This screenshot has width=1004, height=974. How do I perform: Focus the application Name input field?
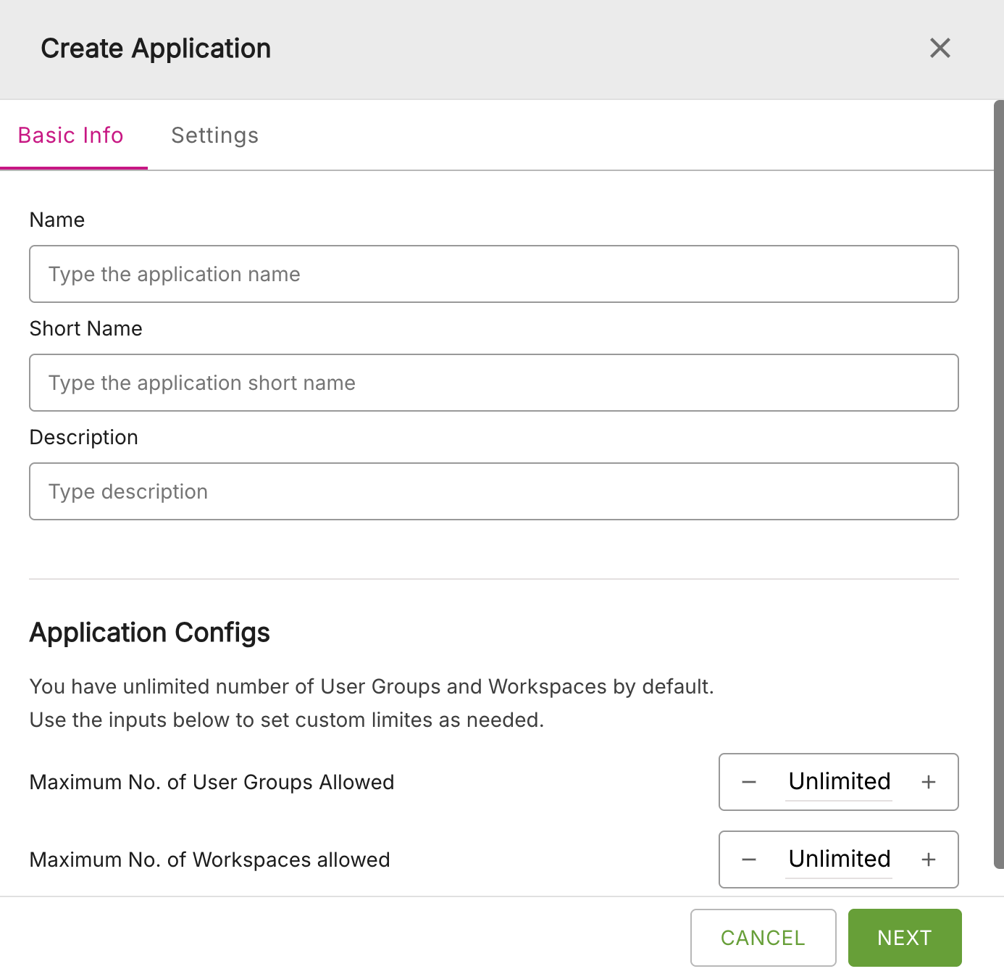[493, 274]
